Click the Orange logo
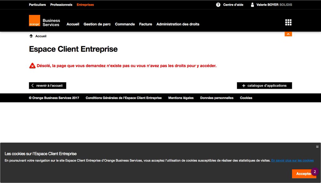Viewport: 321px width, 183px height. tap(35, 21)
